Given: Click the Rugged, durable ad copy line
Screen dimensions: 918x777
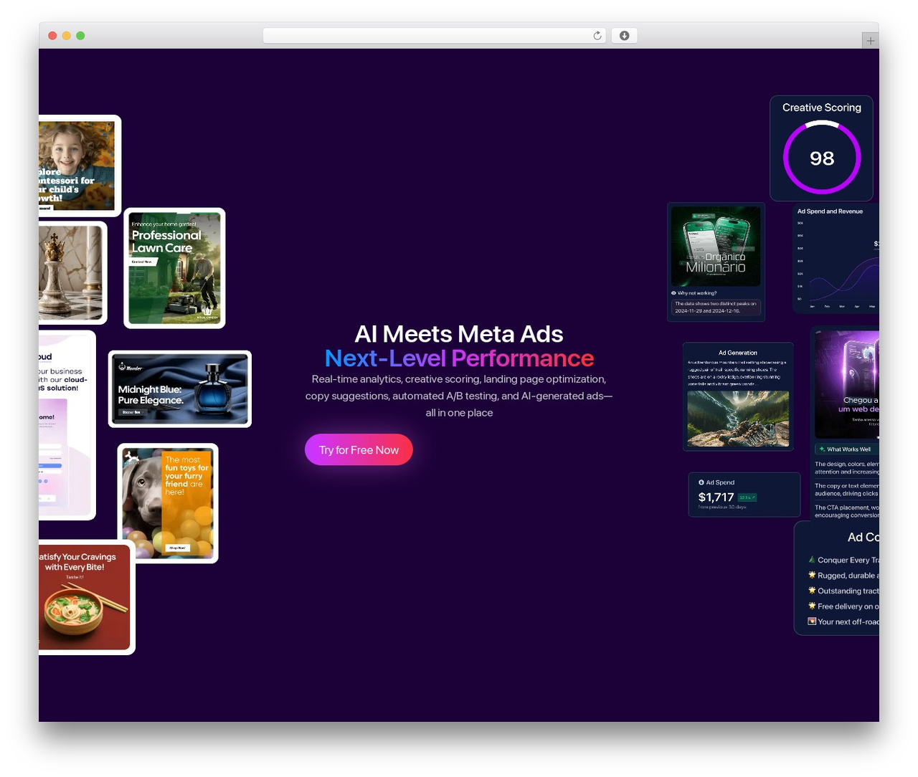Looking at the screenshot, I should 843,576.
